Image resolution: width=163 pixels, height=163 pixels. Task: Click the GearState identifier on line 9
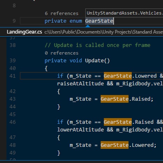click(99, 21)
